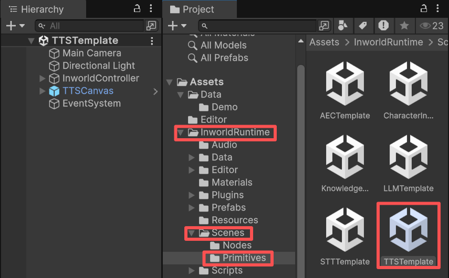Image resolution: width=449 pixels, height=278 pixels.
Task: Toggle hidden packages visibility eye 23
Action: click(432, 26)
